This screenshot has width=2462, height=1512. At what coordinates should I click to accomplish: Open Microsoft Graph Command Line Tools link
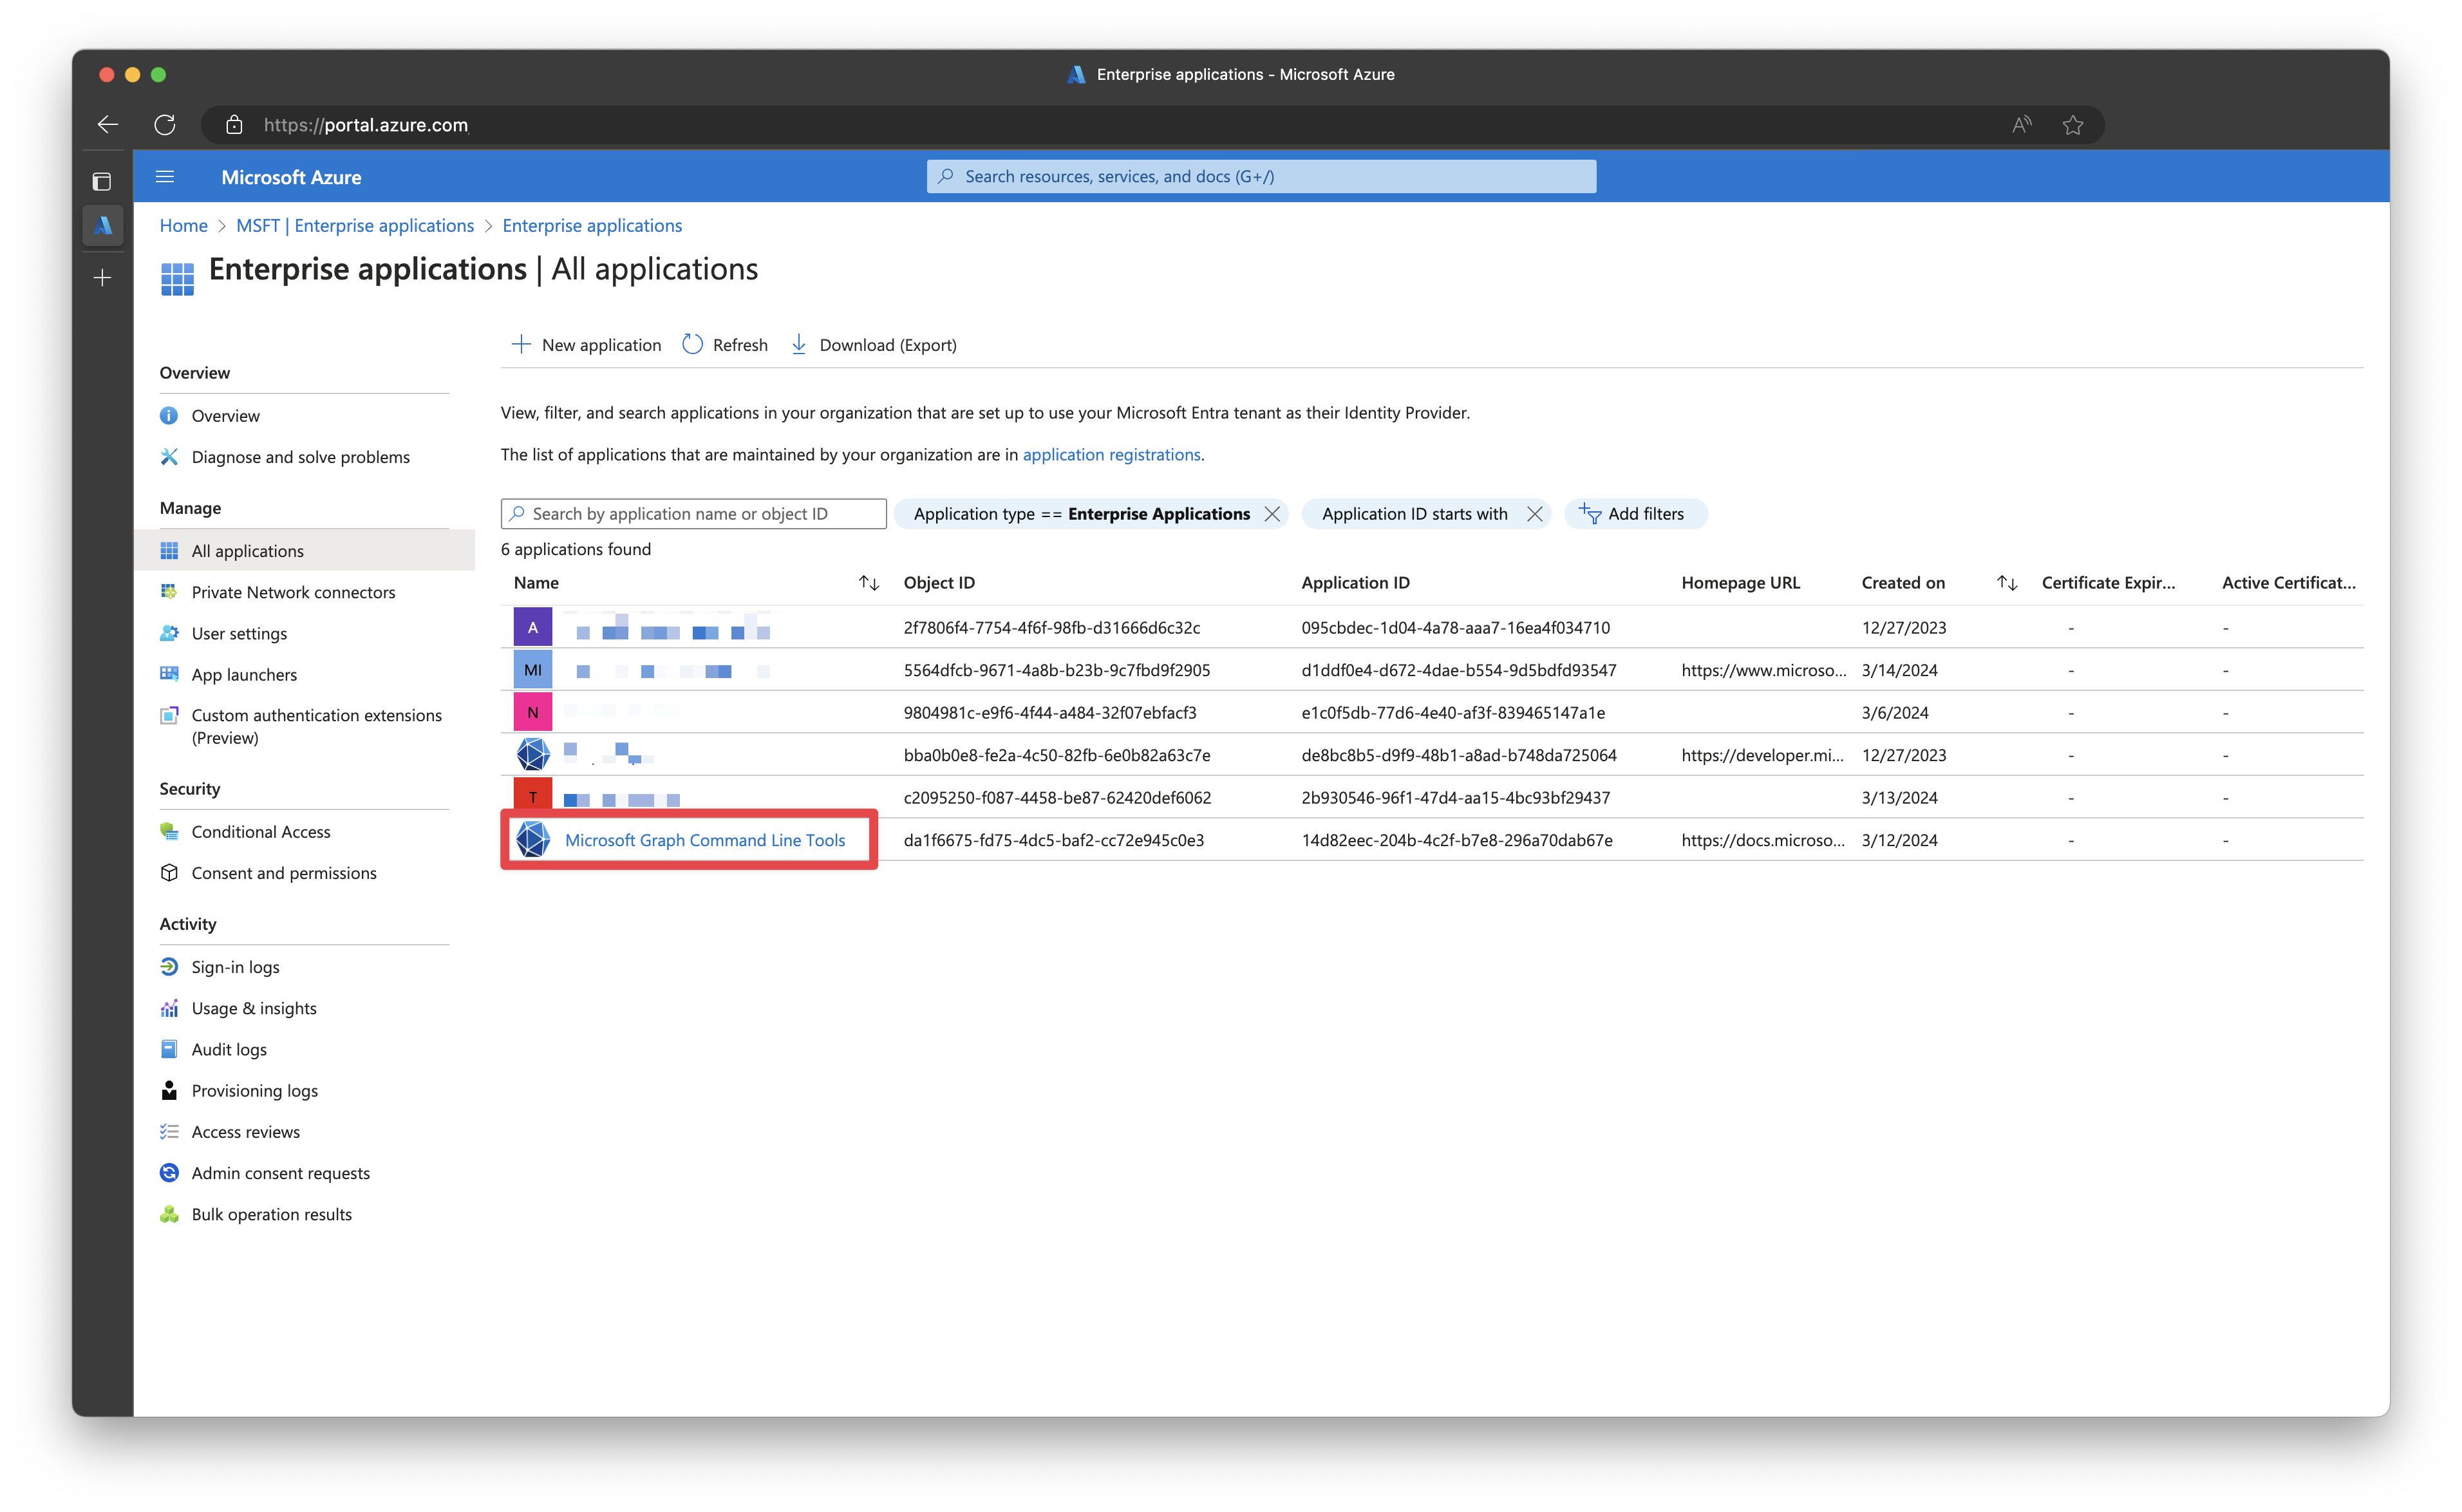(x=705, y=840)
